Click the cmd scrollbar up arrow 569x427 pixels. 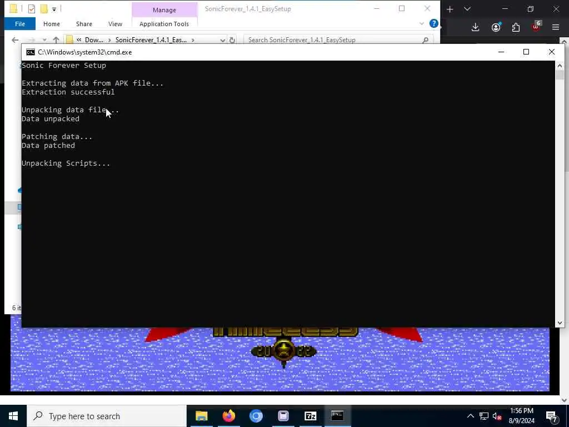click(560, 66)
